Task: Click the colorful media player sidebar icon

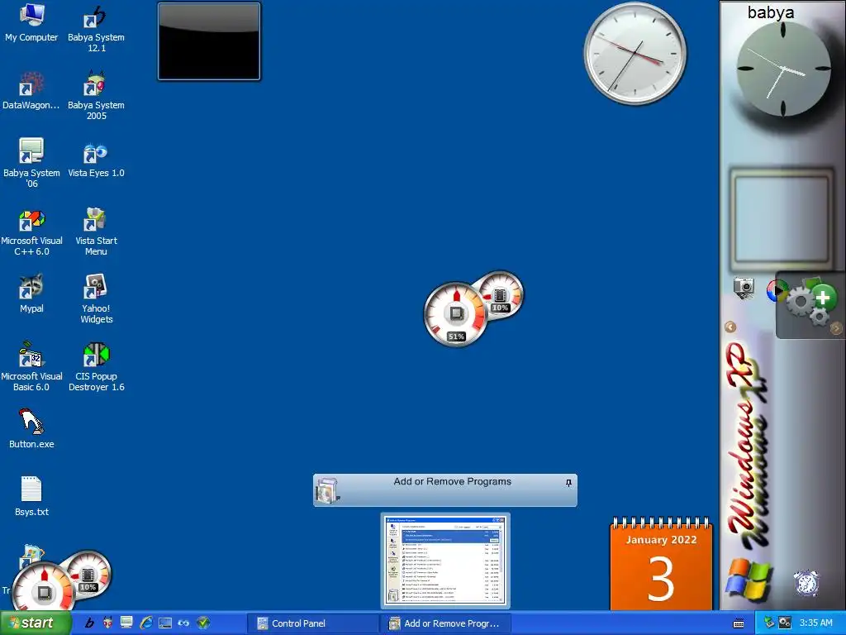Action: click(x=776, y=291)
